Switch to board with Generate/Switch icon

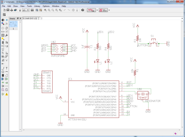pos(20,10)
